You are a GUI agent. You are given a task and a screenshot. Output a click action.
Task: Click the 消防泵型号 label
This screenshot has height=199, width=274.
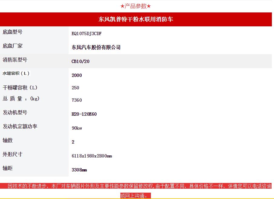tap(15, 60)
